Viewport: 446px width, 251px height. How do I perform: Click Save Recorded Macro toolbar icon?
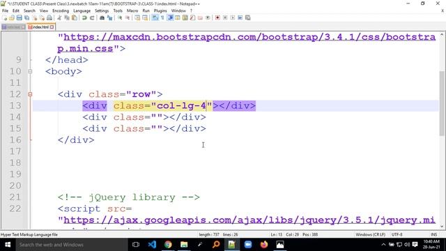[x=248, y=17]
